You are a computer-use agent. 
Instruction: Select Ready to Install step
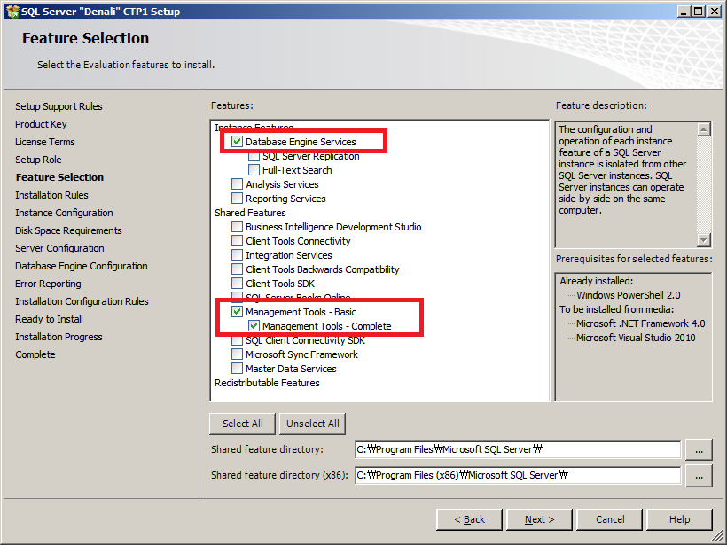[49, 319]
